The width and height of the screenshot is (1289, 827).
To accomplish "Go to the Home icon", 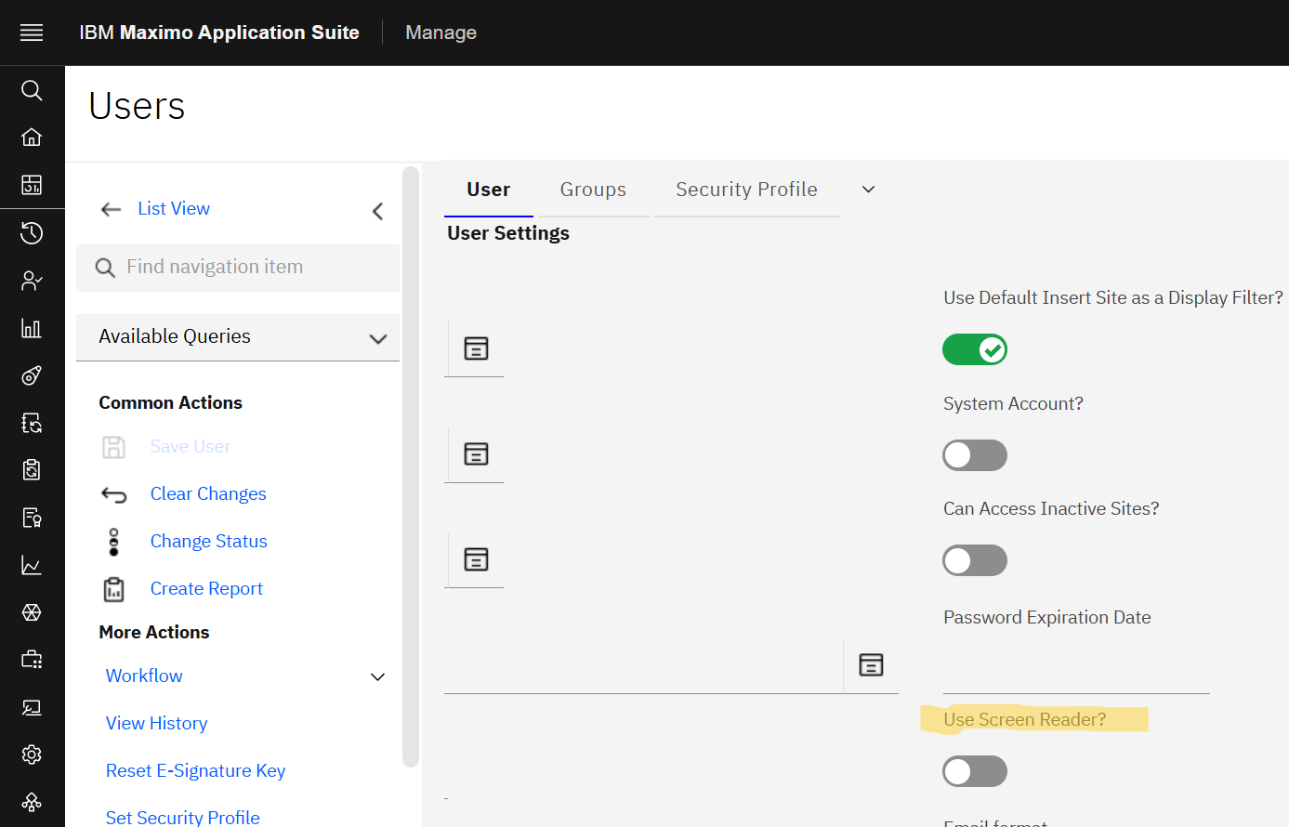I will (x=32, y=138).
